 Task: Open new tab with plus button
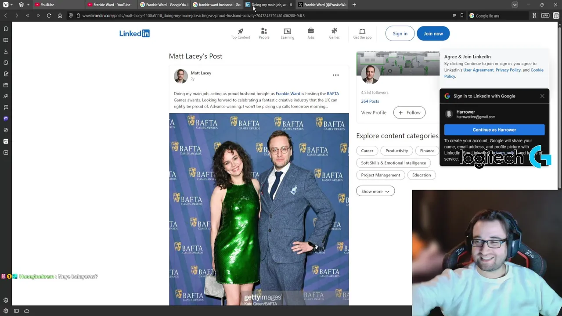(x=354, y=5)
